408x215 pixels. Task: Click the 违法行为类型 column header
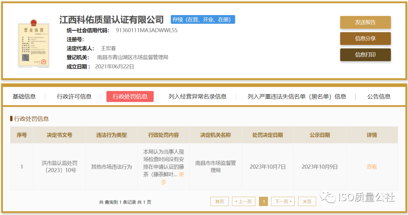coord(111,135)
